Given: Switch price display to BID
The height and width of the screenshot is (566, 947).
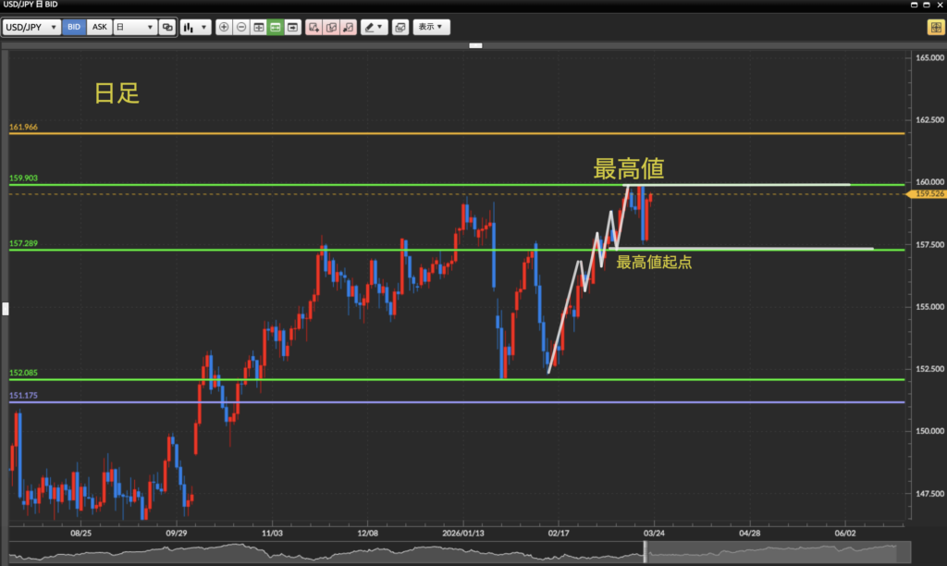Looking at the screenshot, I should 75,28.
